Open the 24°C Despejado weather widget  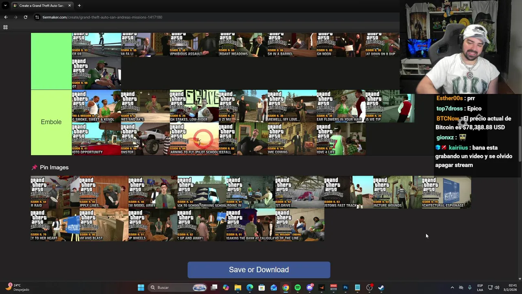pyautogui.click(x=17, y=287)
